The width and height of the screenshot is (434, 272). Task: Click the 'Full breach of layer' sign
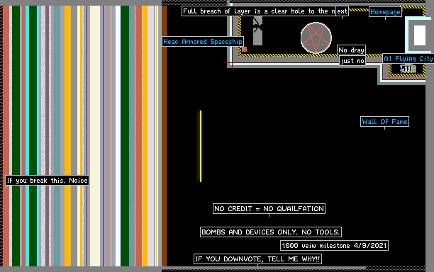pos(265,11)
